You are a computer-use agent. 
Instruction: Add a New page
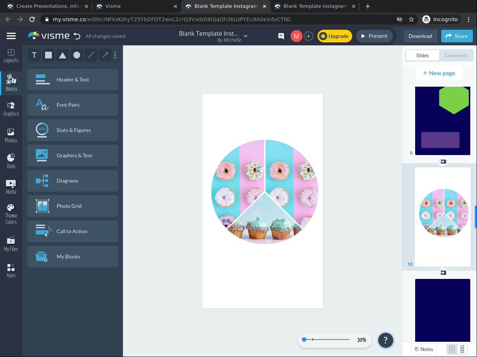439,73
